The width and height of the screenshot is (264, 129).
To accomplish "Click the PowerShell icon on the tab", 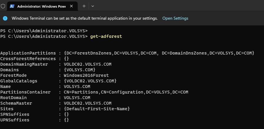I will (x=12, y=6).
